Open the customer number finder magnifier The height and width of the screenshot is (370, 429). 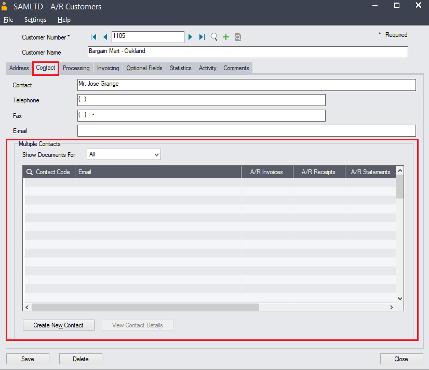(x=214, y=37)
